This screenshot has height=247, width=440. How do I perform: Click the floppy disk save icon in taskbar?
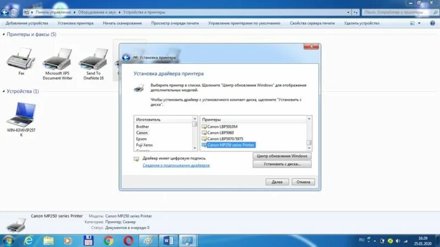tap(88, 240)
